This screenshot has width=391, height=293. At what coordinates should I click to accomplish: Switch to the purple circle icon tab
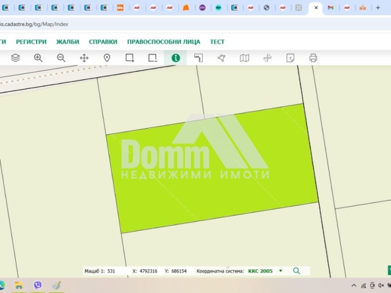coord(202,8)
